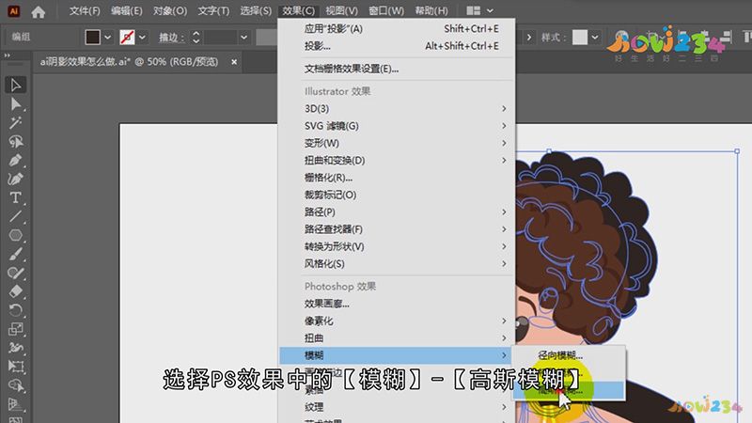
Task: Select the Pen tool
Action: click(15, 160)
